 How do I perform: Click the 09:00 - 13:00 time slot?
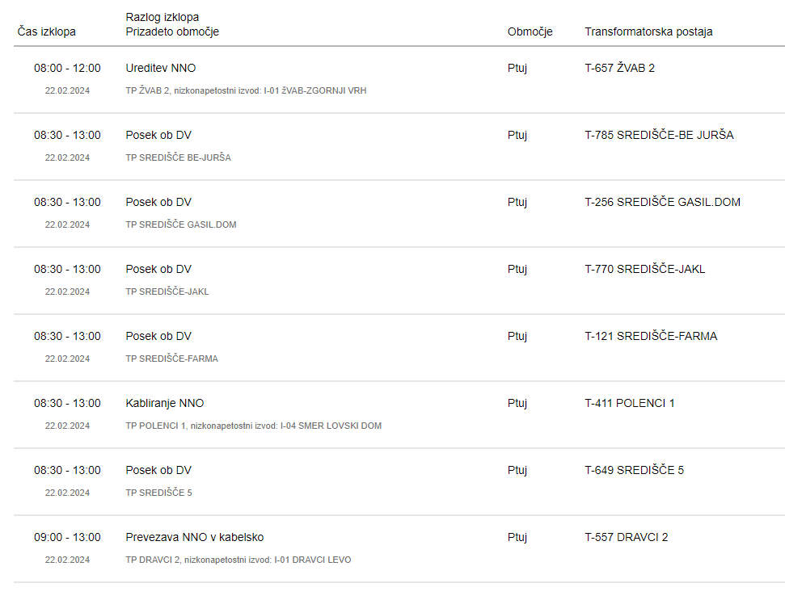pyautogui.click(x=67, y=537)
